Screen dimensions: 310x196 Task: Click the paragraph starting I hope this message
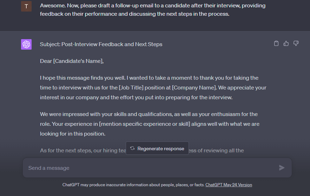pyautogui.click(x=153, y=88)
